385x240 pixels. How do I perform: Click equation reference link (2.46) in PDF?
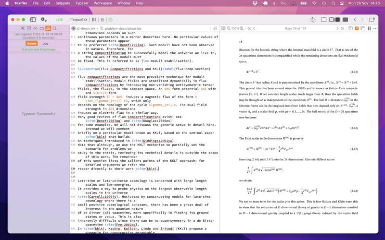click(256, 159)
